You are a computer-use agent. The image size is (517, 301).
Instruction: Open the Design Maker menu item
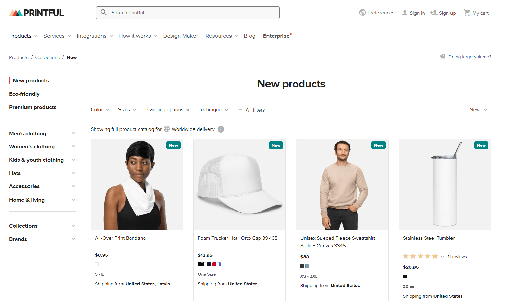pyautogui.click(x=180, y=36)
